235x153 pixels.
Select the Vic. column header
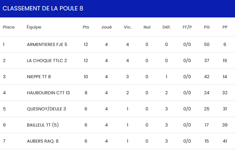click(127, 27)
